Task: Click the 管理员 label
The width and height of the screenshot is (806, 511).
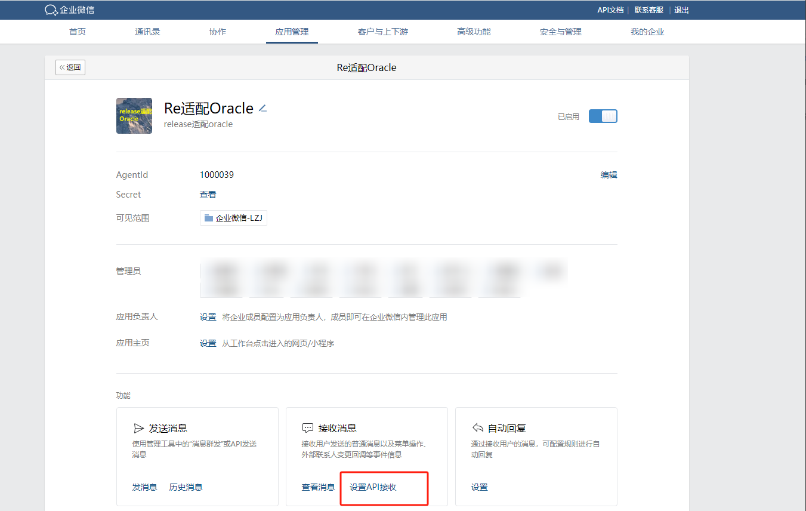Action: (x=128, y=271)
